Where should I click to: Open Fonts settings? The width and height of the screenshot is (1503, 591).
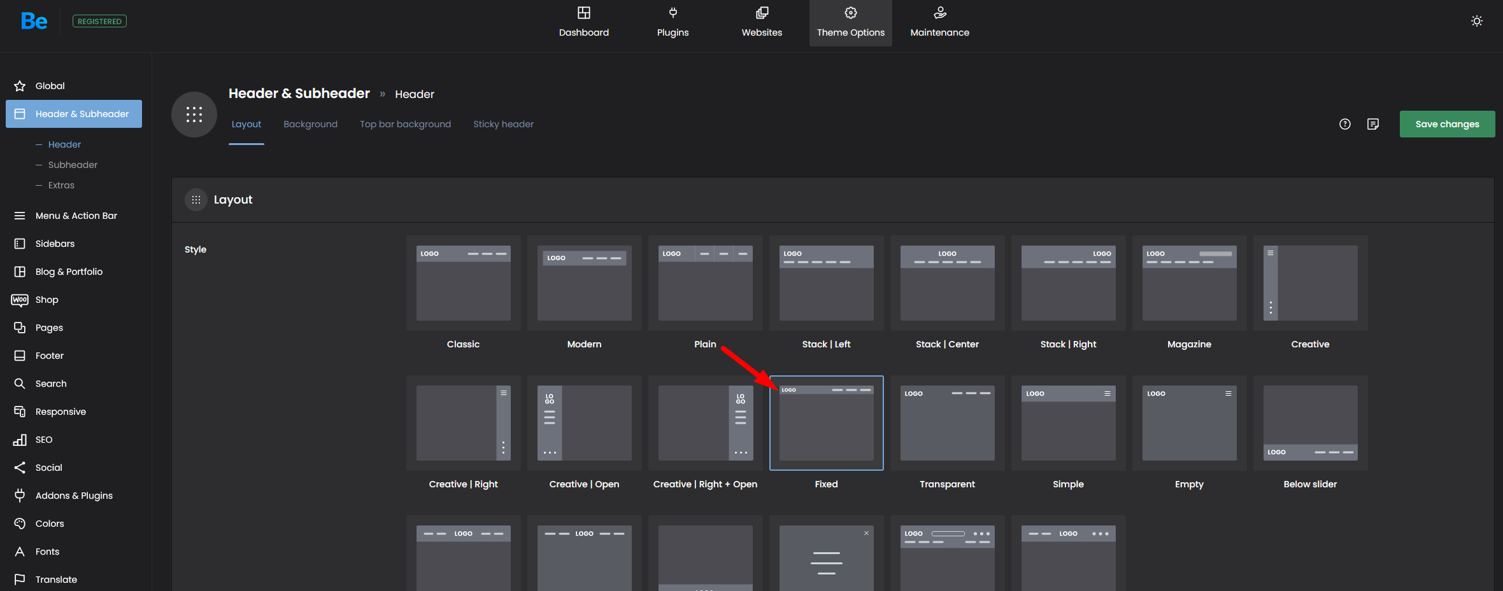coord(74,552)
